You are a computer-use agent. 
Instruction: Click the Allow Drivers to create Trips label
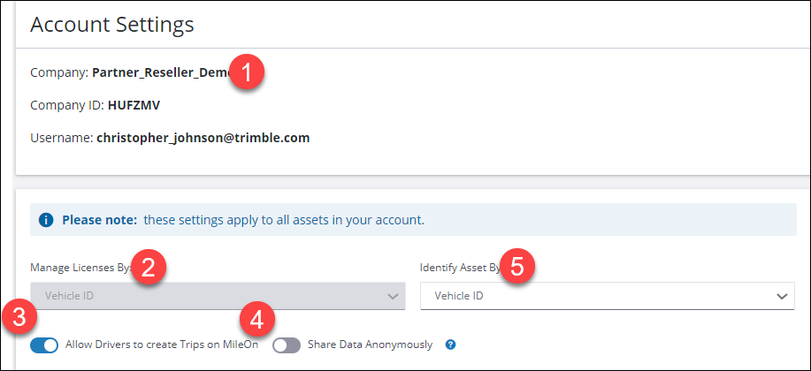pyautogui.click(x=162, y=344)
